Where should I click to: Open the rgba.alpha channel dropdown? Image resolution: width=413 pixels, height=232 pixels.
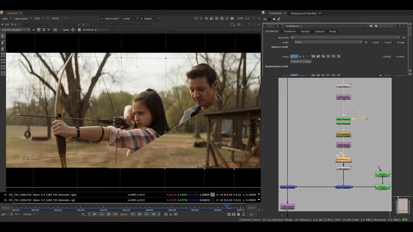[23, 18]
